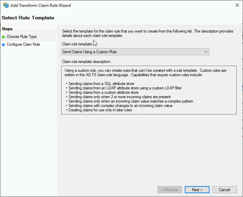Expand the template list via chevron arrow

click(206, 52)
